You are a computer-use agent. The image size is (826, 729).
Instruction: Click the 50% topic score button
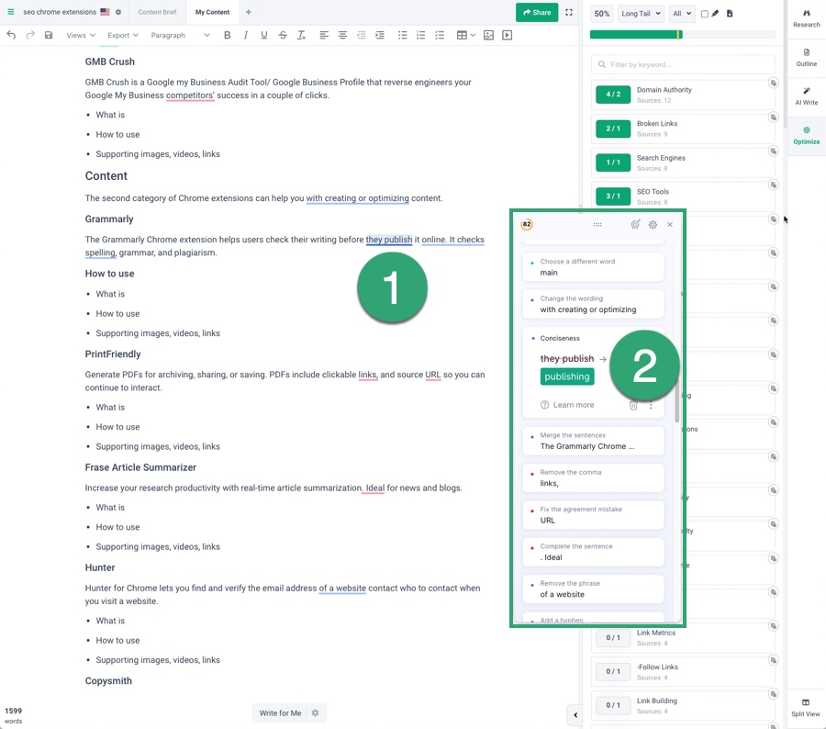(601, 14)
